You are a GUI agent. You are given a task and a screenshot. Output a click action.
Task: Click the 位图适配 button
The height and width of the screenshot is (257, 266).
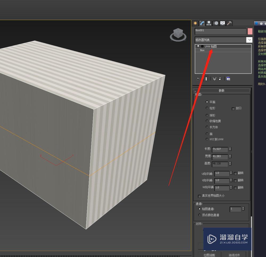coord(209,255)
